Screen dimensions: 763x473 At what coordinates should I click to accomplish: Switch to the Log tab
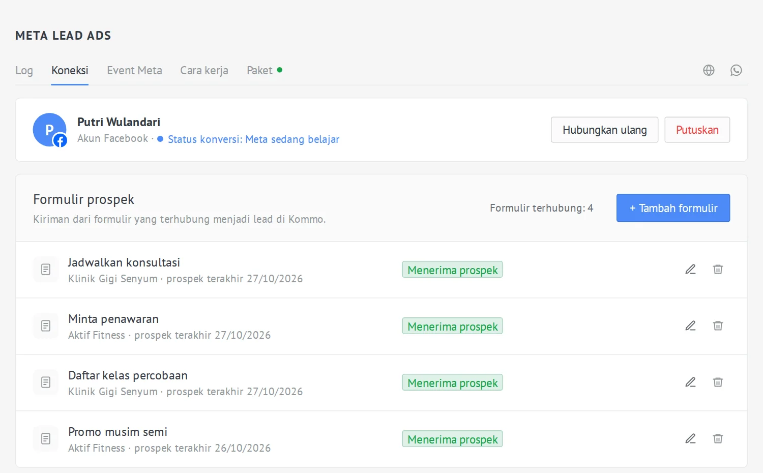click(24, 70)
